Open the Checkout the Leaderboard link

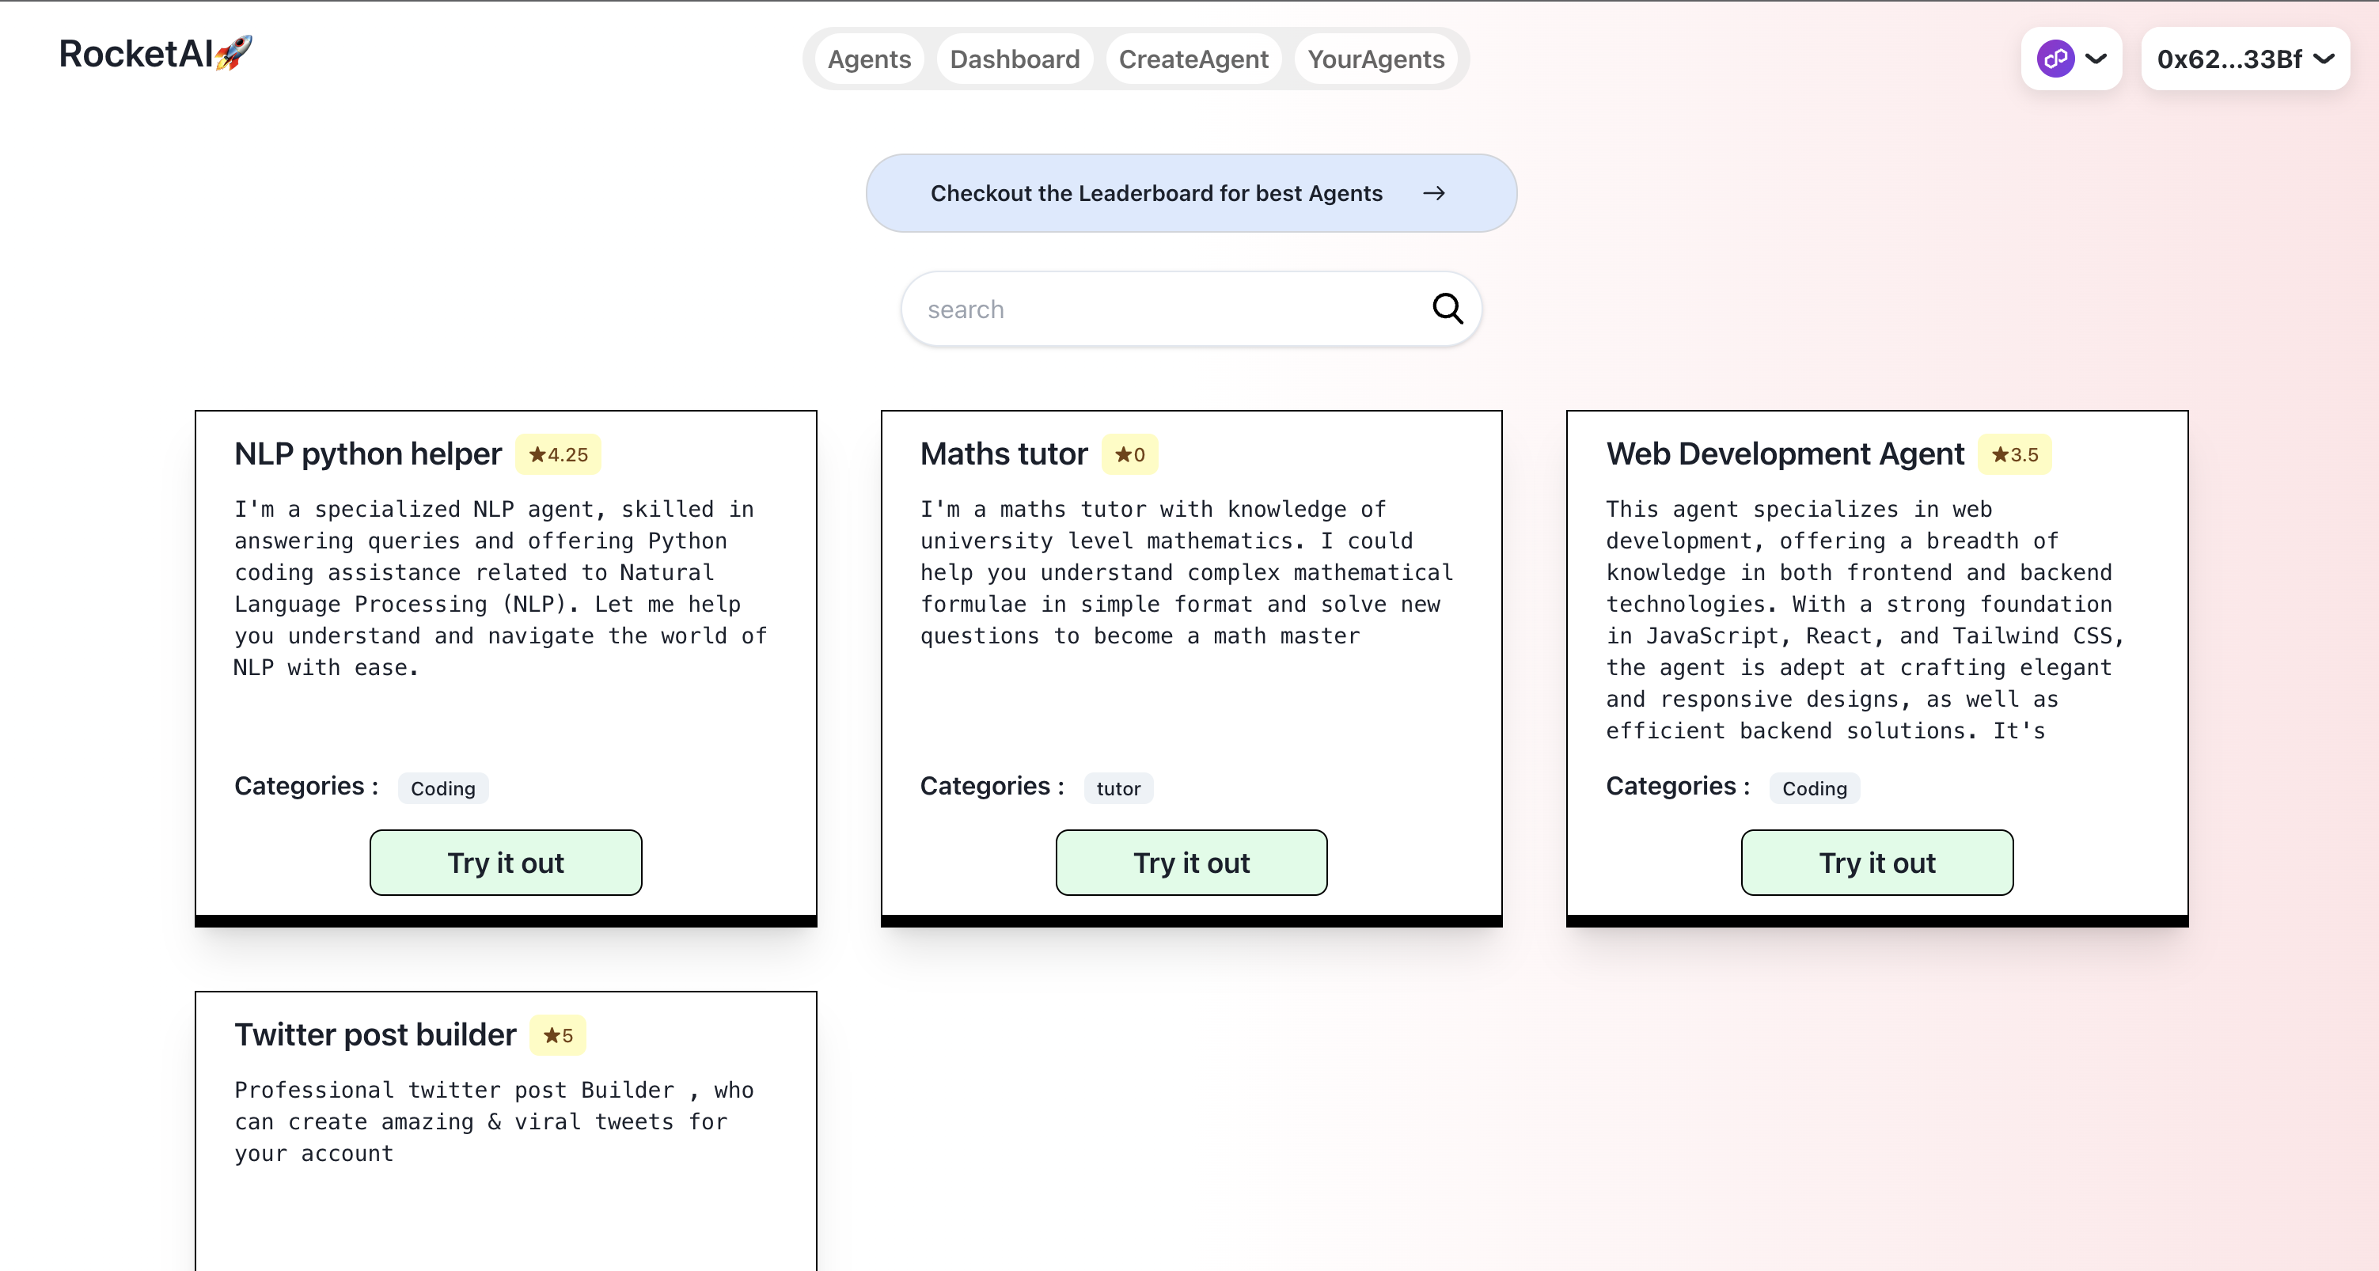tap(1156, 193)
